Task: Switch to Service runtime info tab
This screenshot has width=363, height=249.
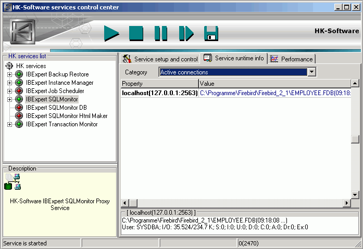Action: click(x=234, y=58)
